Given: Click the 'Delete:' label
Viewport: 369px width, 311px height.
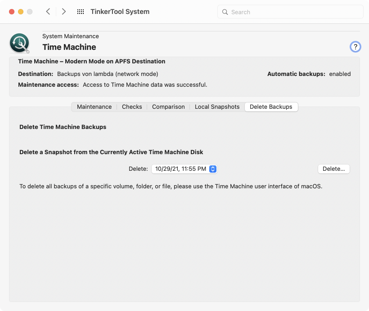Looking at the screenshot, I should pyautogui.click(x=138, y=169).
